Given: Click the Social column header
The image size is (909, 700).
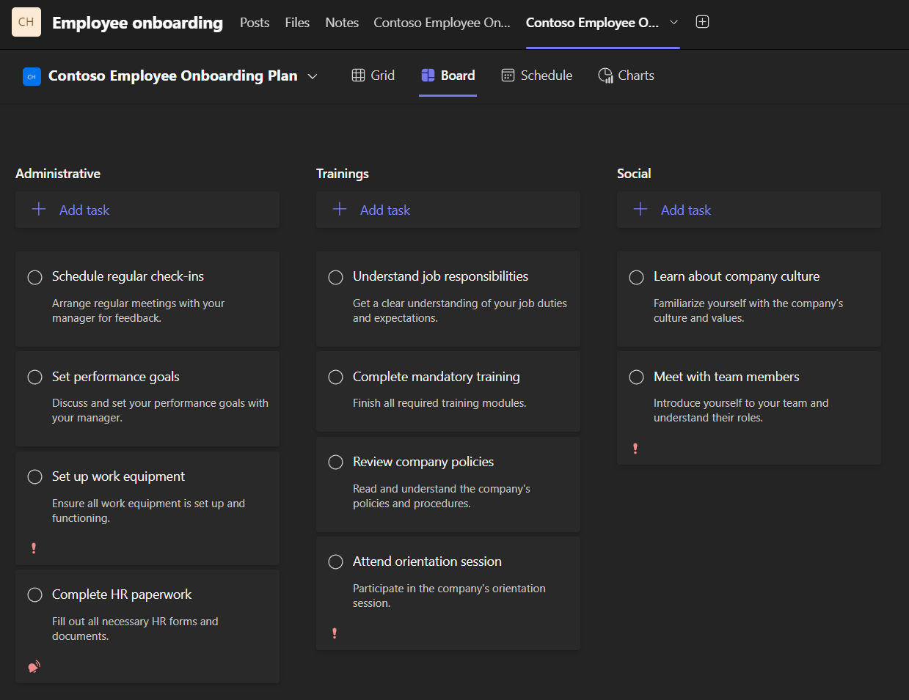Looking at the screenshot, I should coord(634,174).
